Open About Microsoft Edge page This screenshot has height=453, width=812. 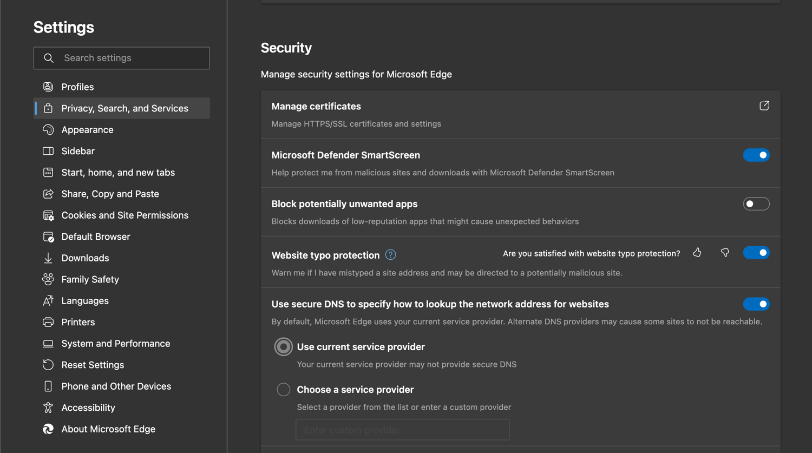(122, 429)
